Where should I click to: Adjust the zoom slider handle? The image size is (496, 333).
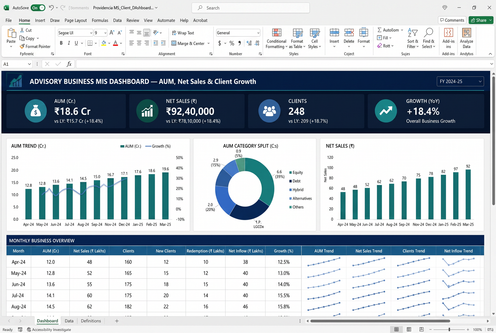pyautogui.click(x=449, y=329)
